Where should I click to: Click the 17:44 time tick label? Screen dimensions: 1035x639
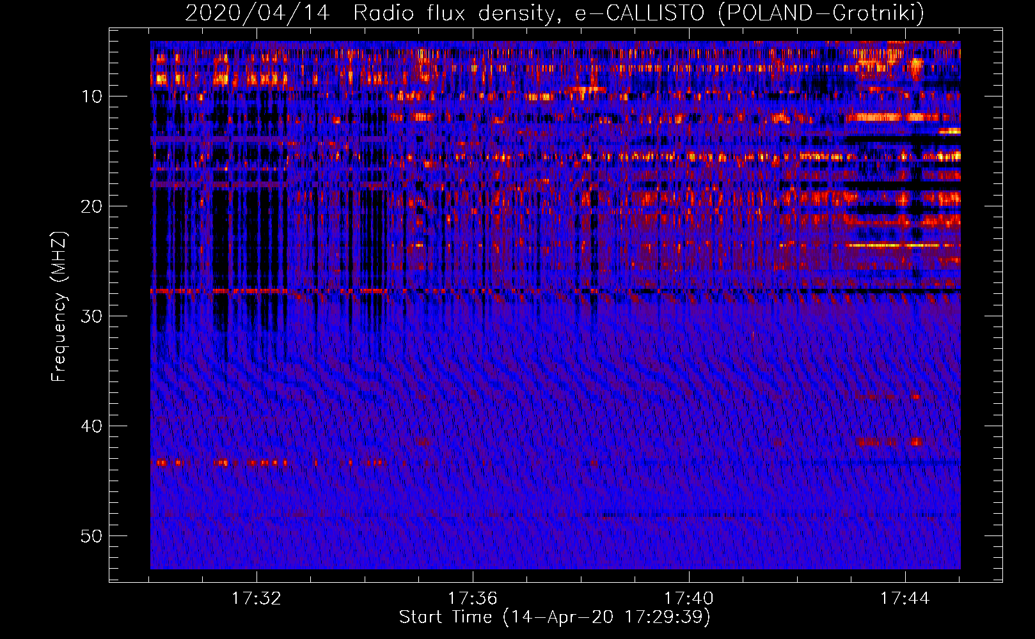point(905,599)
